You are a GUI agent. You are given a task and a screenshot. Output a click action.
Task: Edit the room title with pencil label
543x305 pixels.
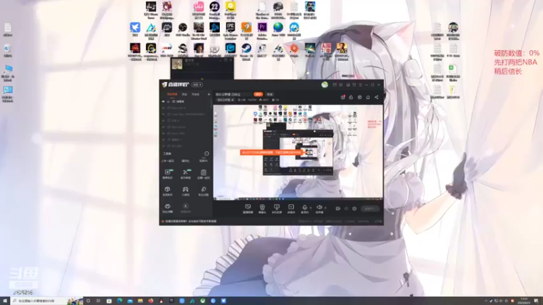tap(225, 100)
